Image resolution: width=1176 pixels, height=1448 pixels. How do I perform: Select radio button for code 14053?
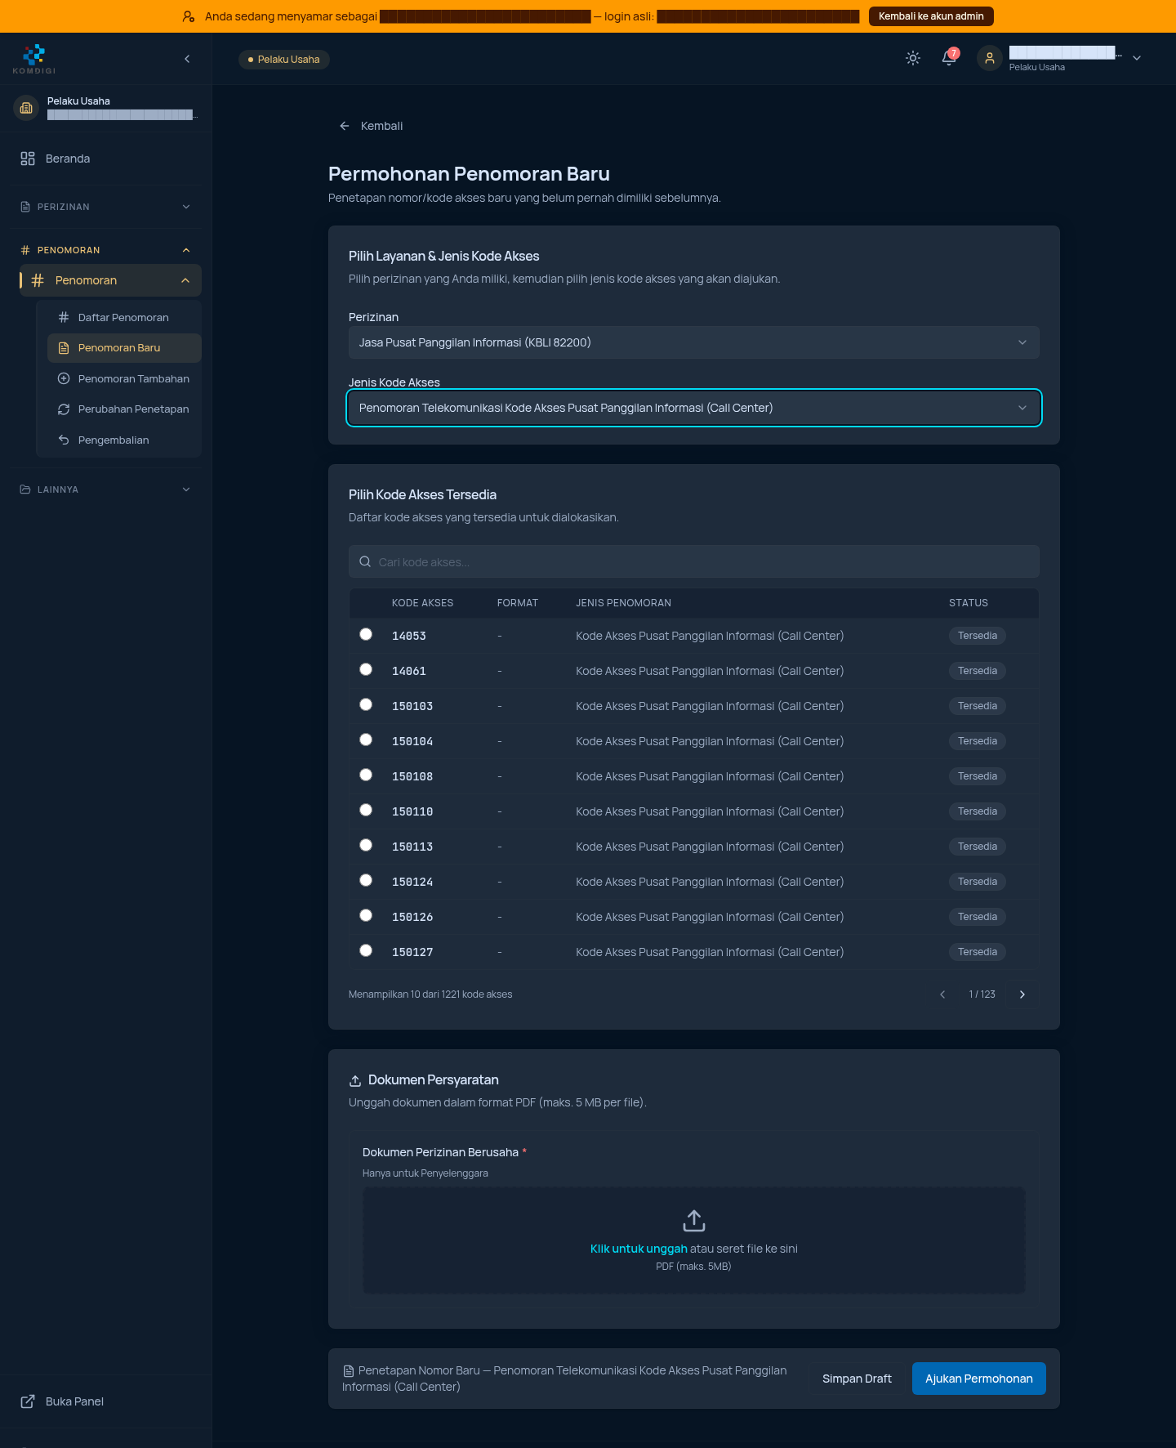[366, 634]
